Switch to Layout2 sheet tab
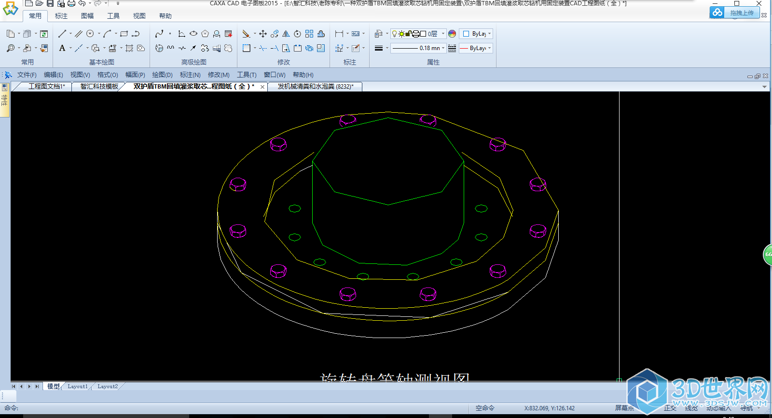Screen dimensions: 772x418 click(x=108, y=386)
